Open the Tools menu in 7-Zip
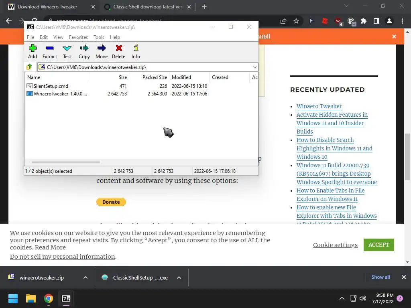The width and height of the screenshot is (411, 308). 99,37
